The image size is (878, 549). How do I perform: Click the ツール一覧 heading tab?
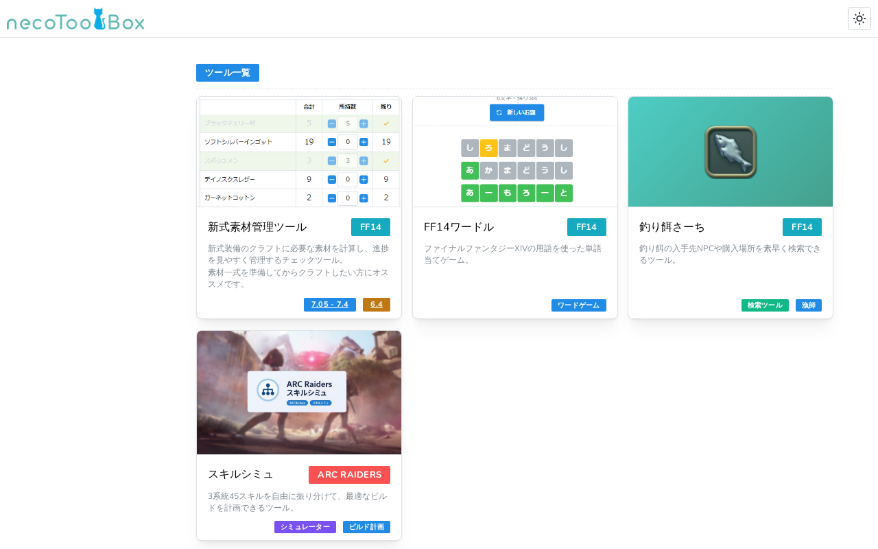[228, 73]
